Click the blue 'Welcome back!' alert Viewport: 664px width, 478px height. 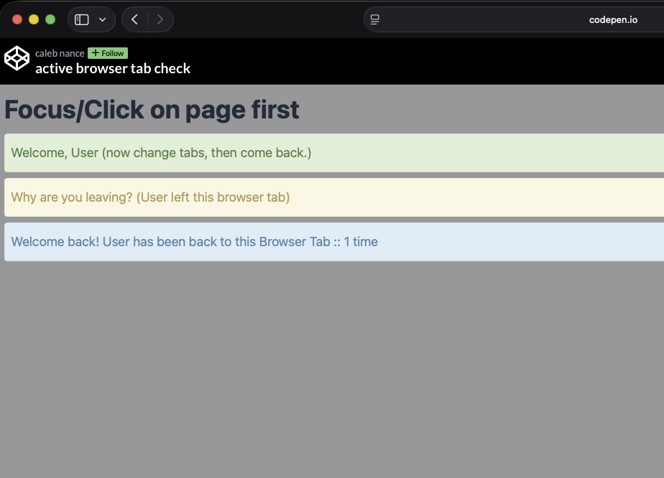[334, 242]
